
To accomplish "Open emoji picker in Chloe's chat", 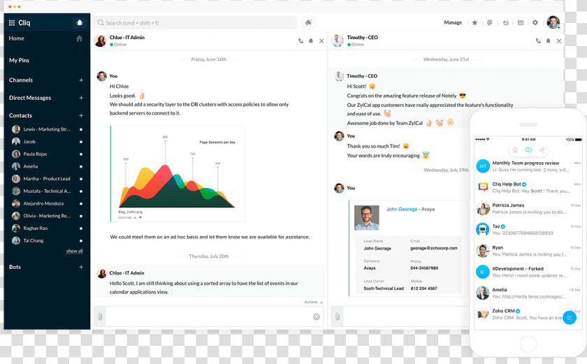I will point(317,316).
